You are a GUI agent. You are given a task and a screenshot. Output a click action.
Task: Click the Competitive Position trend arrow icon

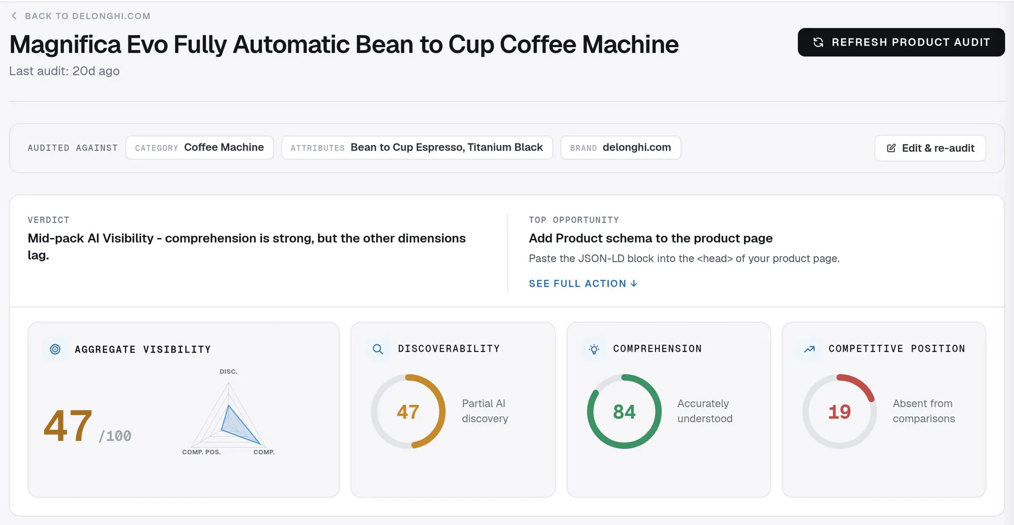tap(809, 349)
